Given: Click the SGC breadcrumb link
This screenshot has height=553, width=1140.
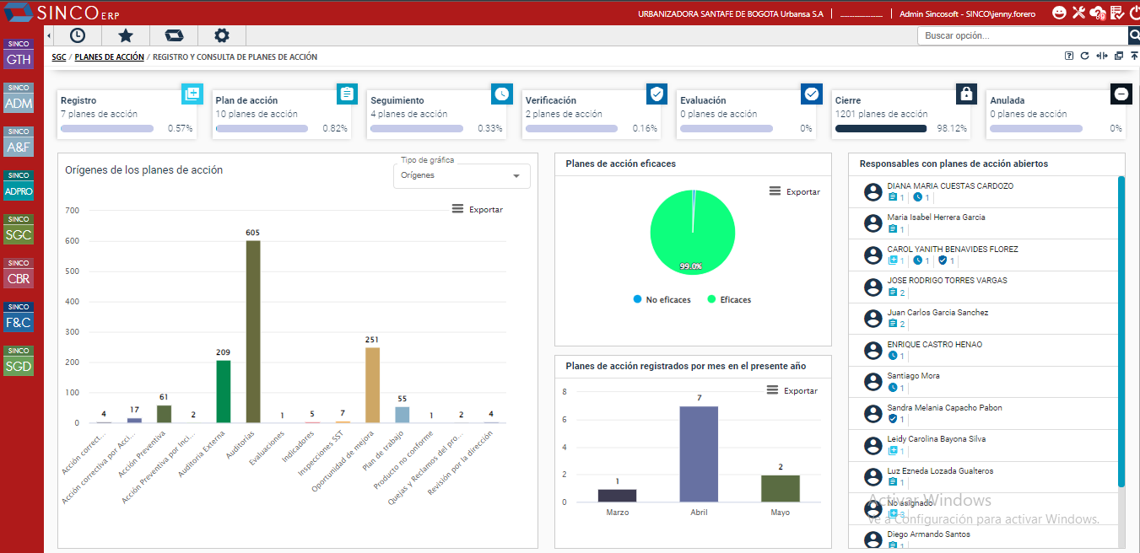Looking at the screenshot, I should tap(58, 57).
